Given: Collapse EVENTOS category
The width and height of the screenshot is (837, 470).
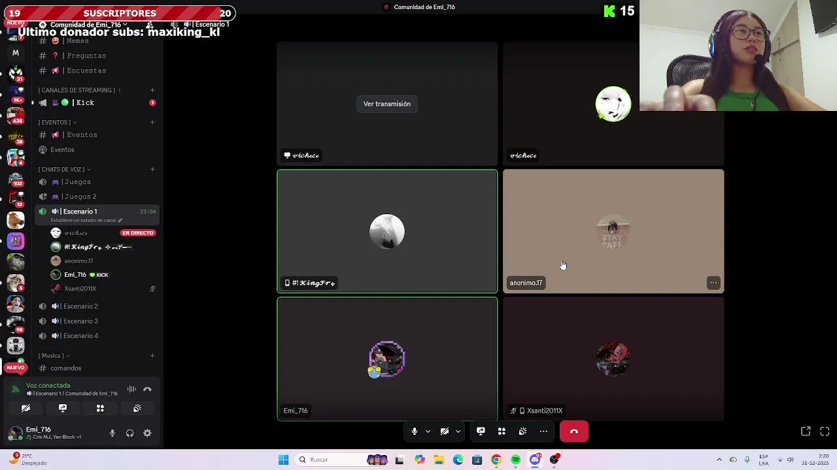Looking at the screenshot, I should coord(57,122).
